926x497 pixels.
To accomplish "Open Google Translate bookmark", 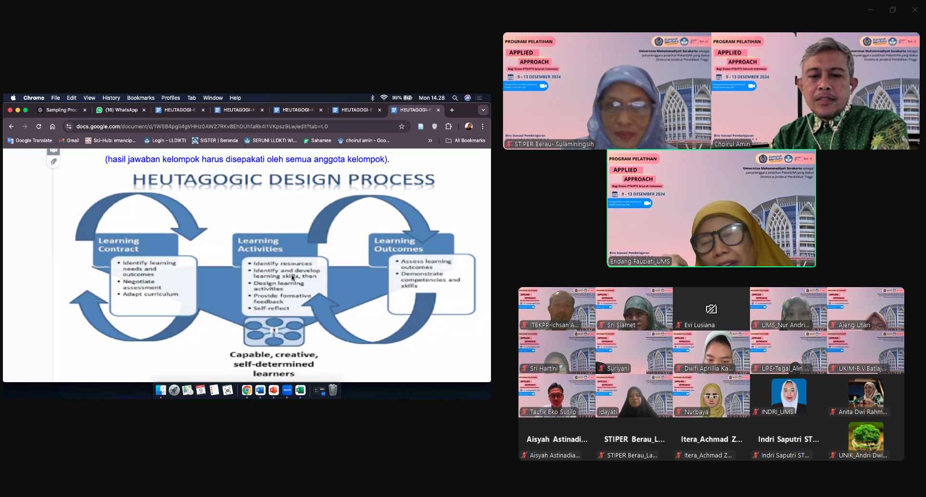I will (x=30, y=141).
